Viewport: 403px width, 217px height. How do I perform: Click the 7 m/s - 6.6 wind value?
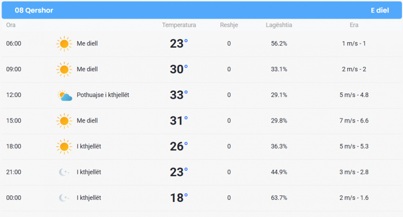pyautogui.click(x=354, y=121)
